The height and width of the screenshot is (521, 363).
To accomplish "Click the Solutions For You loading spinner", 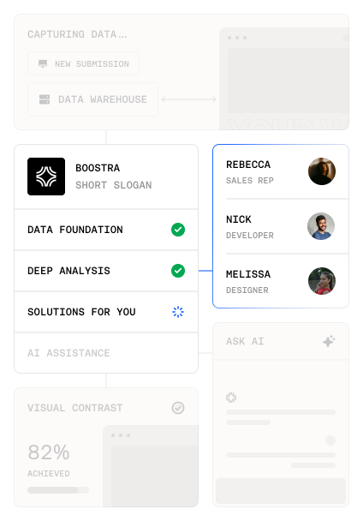I will tap(178, 312).
